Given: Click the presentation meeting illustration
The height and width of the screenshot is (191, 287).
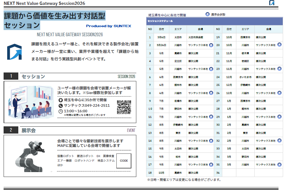Looking at the screenshot, I should coord(30,102).
